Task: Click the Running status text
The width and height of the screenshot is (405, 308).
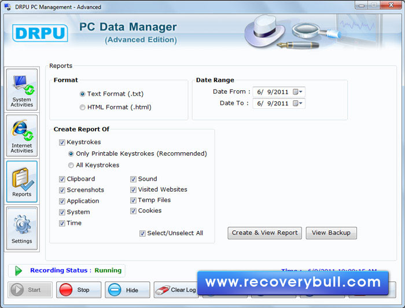Action: (x=108, y=270)
